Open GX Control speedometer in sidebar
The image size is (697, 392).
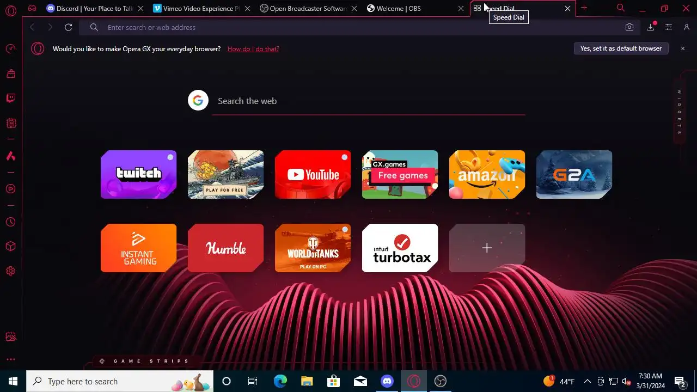11,49
